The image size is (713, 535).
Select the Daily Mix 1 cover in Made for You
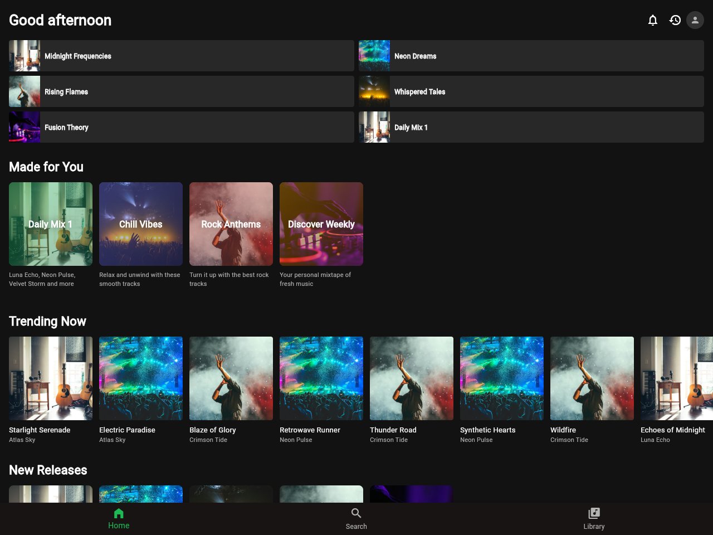[x=51, y=224]
